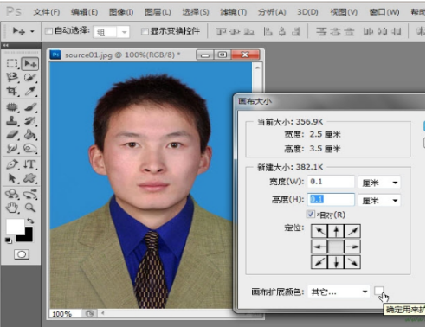The height and width of the screenshot is (327, 426).
Task: Open the 视图(V) menu
Action: tap(344, 12)
